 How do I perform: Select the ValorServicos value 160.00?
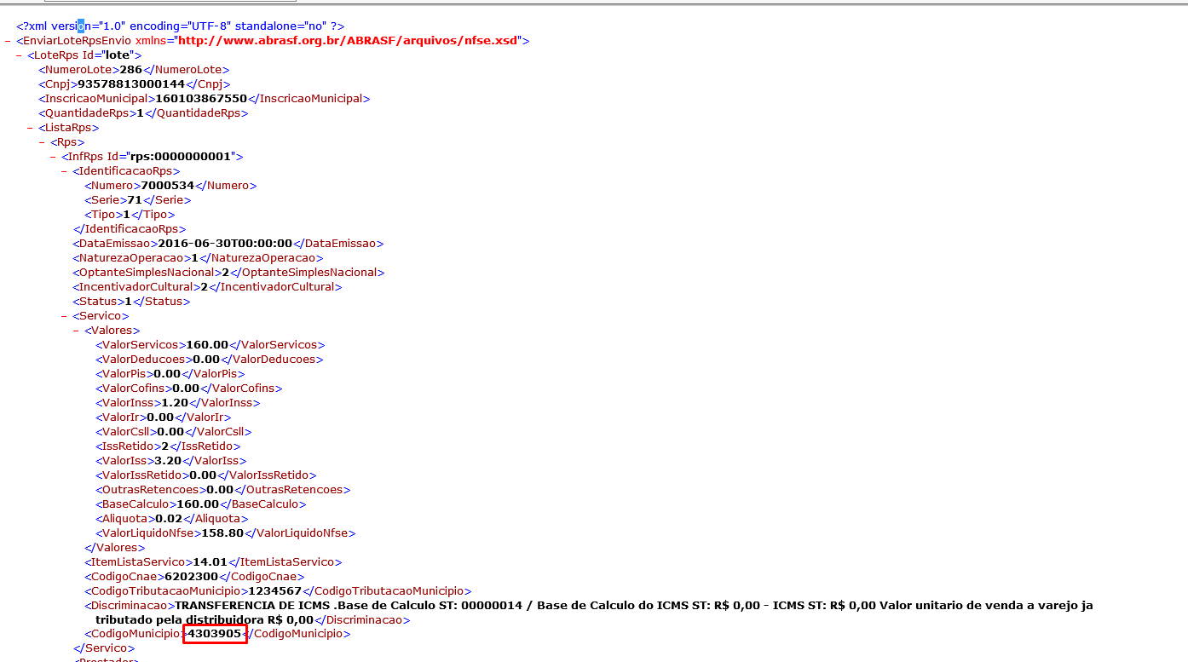(207, 345)
